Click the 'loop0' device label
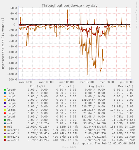The width and height of the screenshot is (139, 150). click(x=11, y=90)
